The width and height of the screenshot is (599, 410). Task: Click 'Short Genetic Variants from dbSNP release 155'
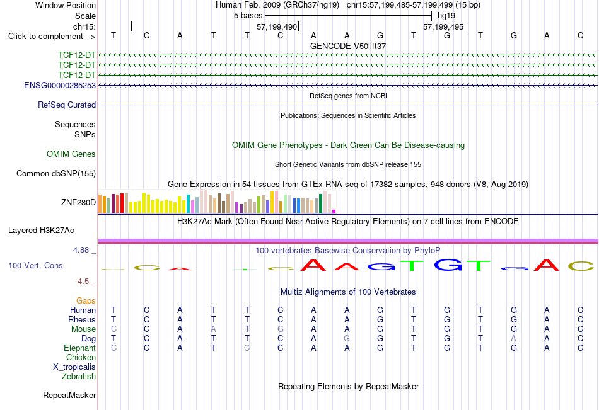[x=348, y=164]
